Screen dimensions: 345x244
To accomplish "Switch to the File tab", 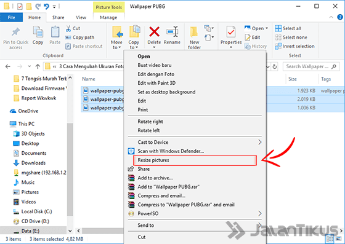I will point(12,17).
